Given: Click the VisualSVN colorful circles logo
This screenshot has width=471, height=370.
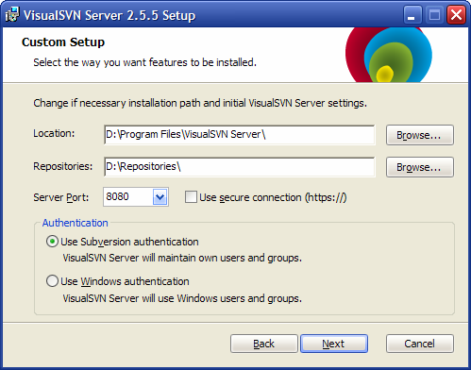Looking at the screenshot, I should click(389, 55).
